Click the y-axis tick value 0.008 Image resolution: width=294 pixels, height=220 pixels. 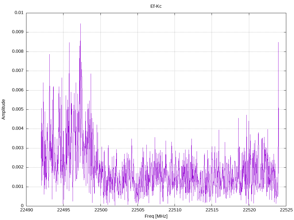(18, 52)
